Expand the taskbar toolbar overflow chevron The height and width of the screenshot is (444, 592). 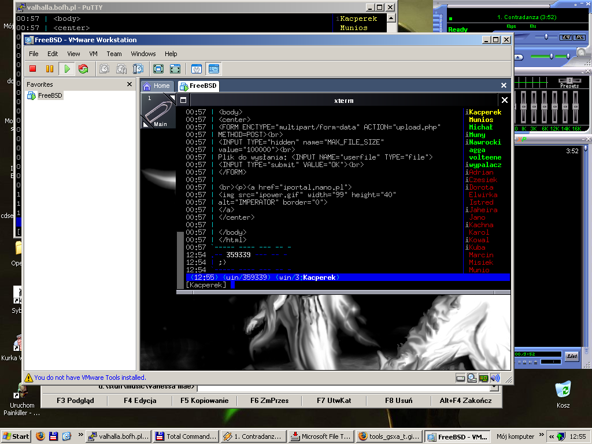pyautogui.click(x=79, y=436)
